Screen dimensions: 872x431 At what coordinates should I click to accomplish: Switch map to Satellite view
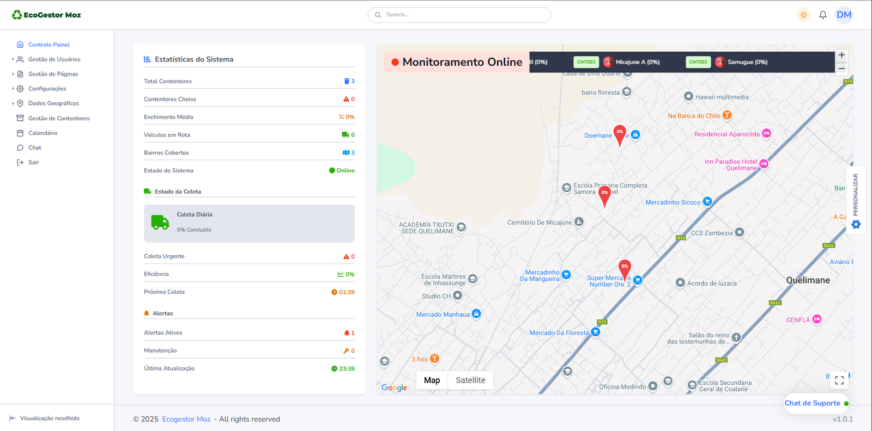click(x=470, y=380)
